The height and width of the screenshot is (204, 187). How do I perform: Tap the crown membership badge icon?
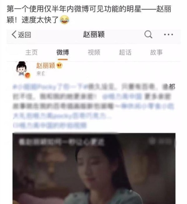tap(60, 66)
